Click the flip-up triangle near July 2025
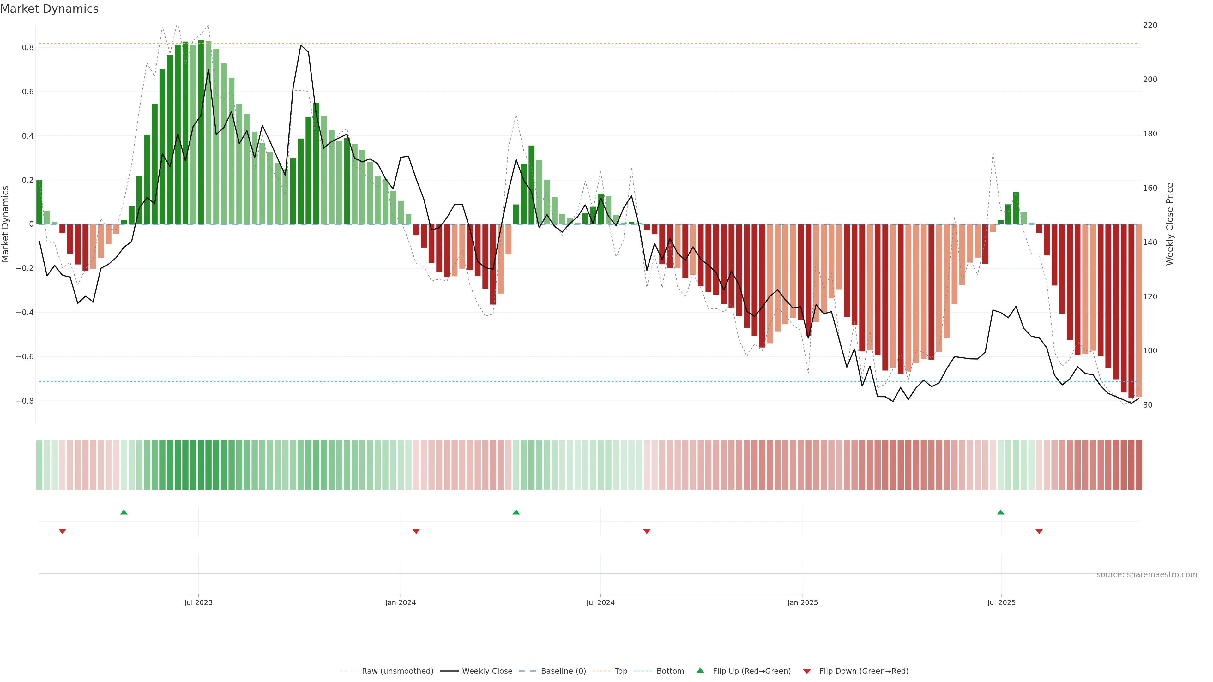 (1001, 512)
